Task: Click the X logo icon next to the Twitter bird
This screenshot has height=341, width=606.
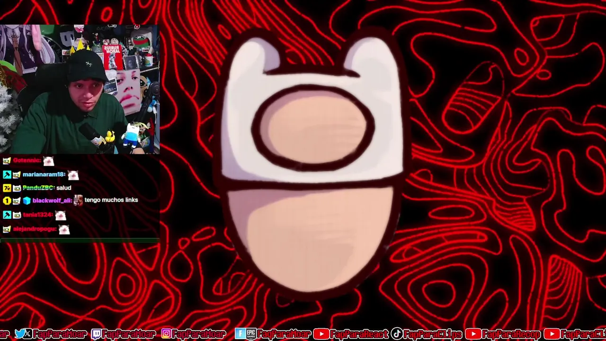Action: [27, 334]
